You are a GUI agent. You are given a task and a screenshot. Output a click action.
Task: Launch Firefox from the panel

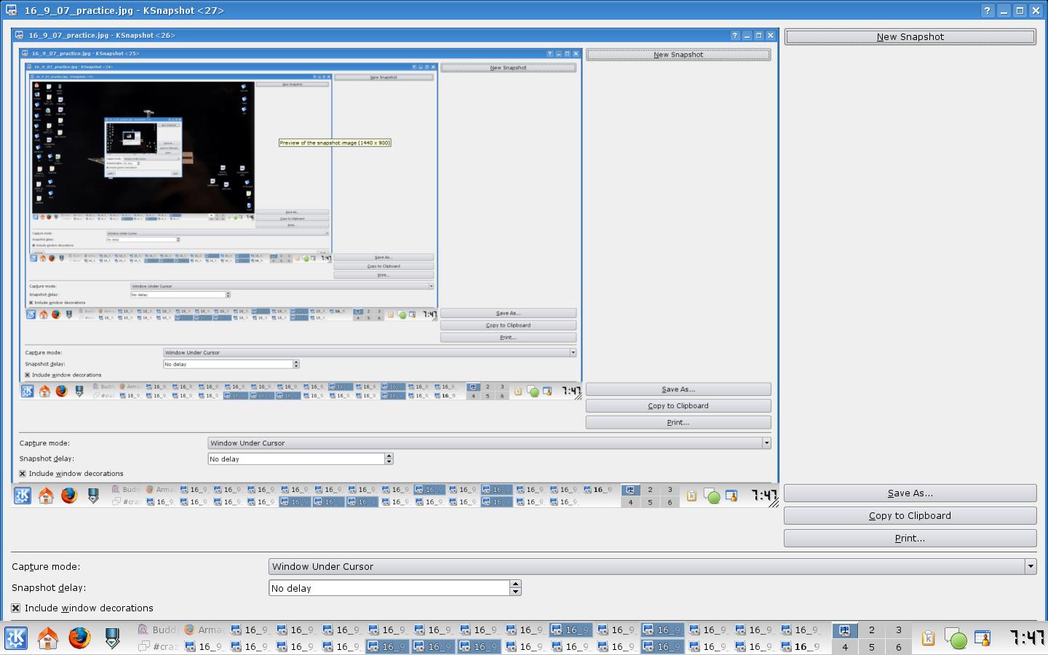click(79, 638)
